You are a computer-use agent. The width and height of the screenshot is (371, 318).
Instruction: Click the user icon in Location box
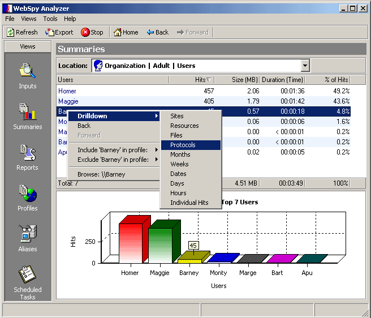[x=98, y=66]
